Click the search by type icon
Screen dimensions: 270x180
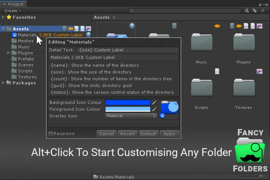247,11
